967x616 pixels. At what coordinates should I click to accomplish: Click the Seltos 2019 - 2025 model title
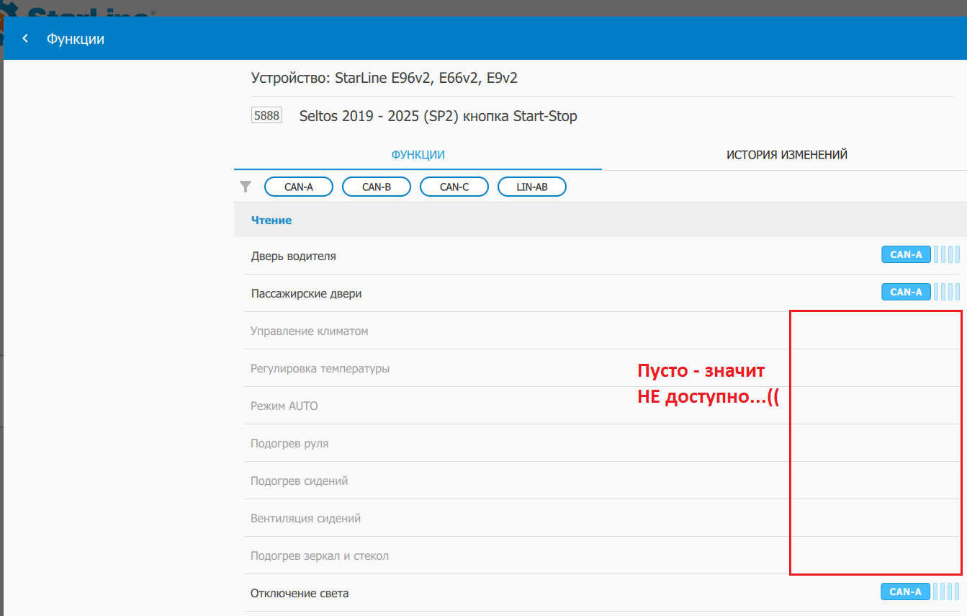[x=438, y=116]
